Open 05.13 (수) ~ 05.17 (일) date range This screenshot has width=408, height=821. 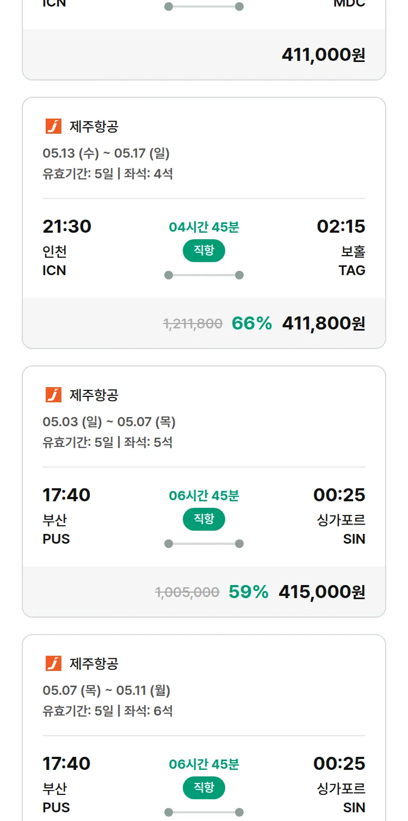tap(106, 153)
